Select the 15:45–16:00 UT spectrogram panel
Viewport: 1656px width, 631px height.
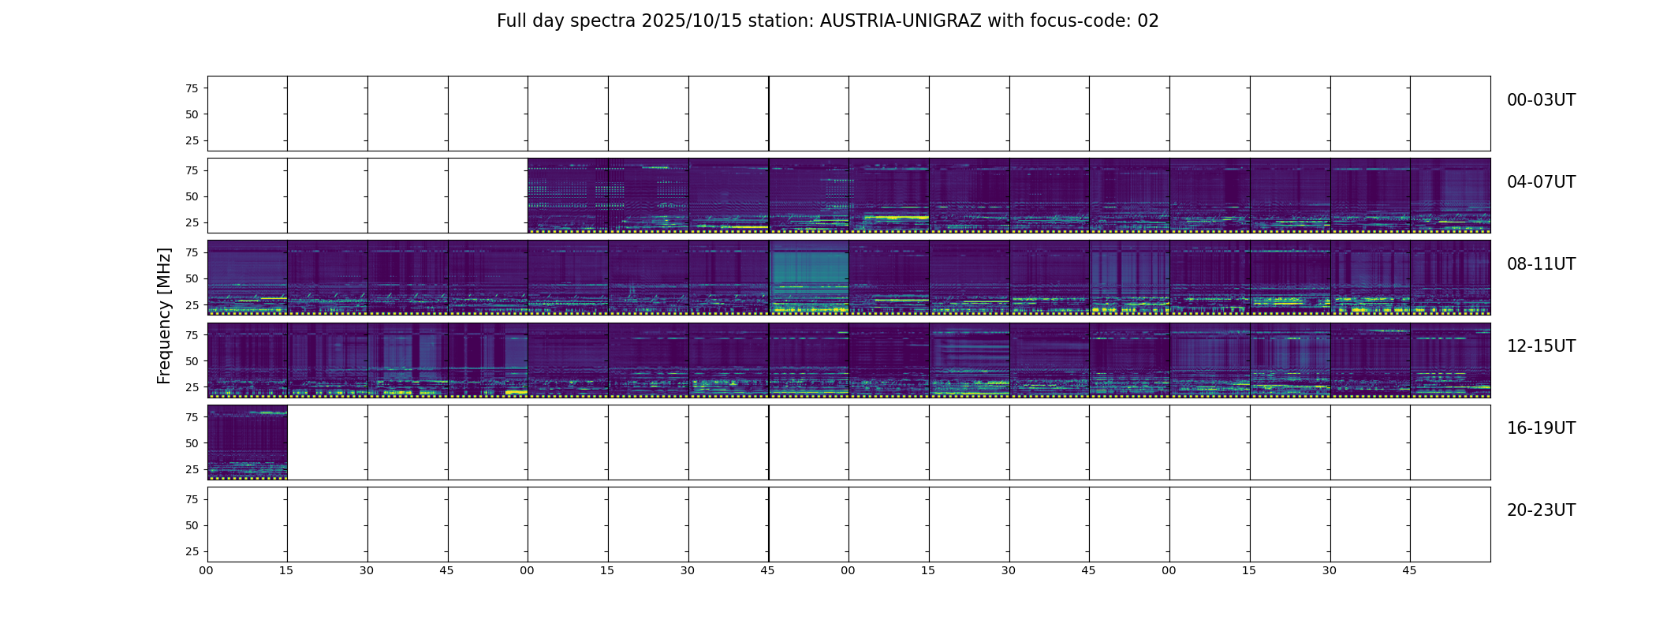click(x=1450, y=360)
